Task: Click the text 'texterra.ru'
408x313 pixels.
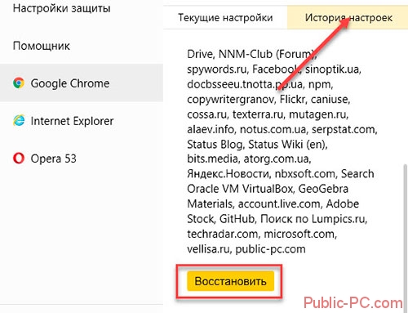Action: coord(258,114)
